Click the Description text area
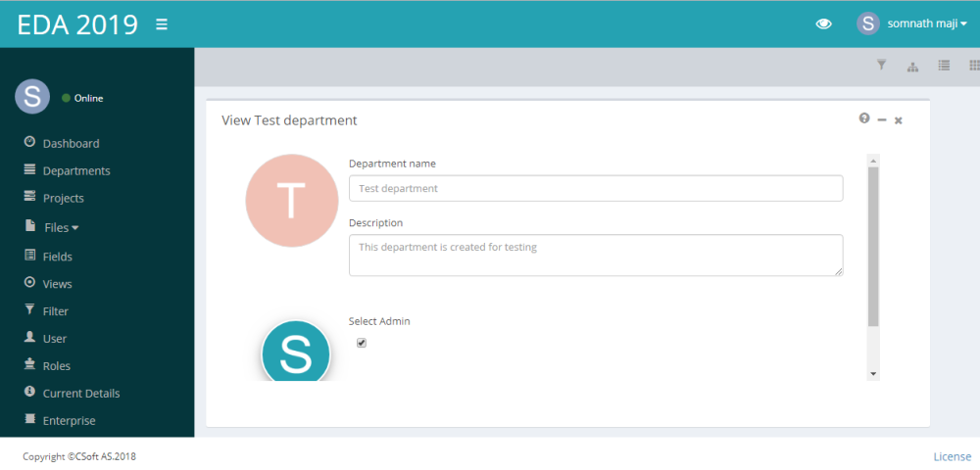 [596, 256]
